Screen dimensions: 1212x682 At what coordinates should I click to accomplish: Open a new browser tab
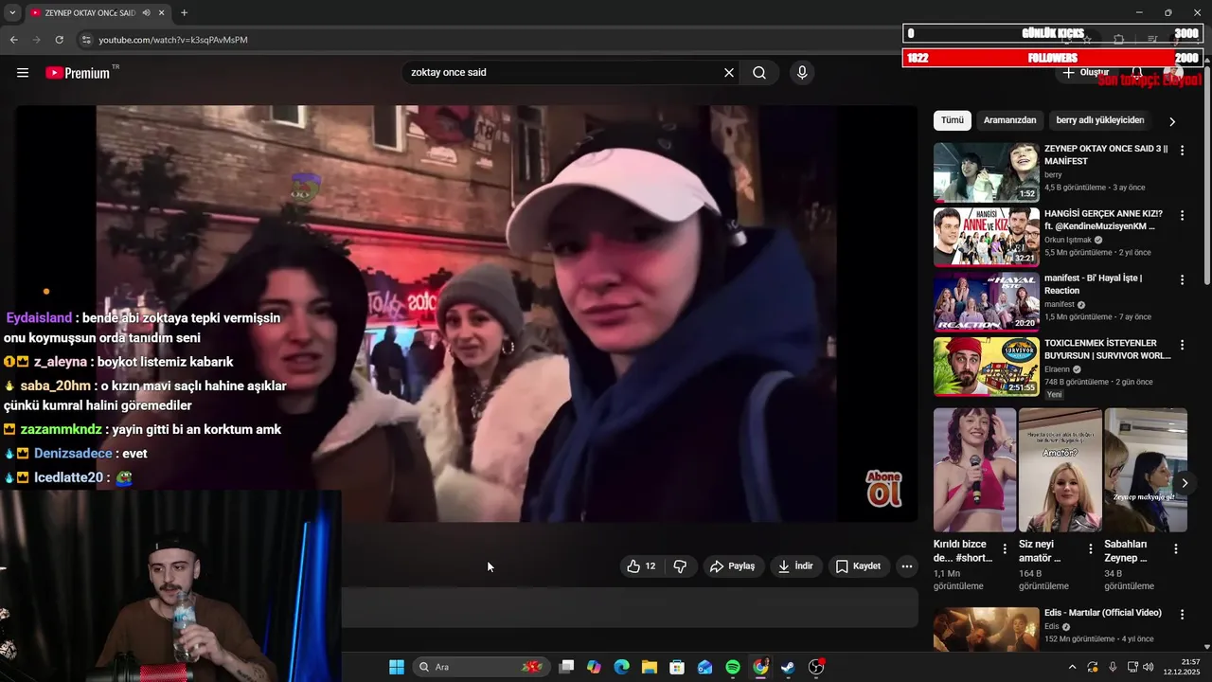pyautogui.click(x=184, y=13)
